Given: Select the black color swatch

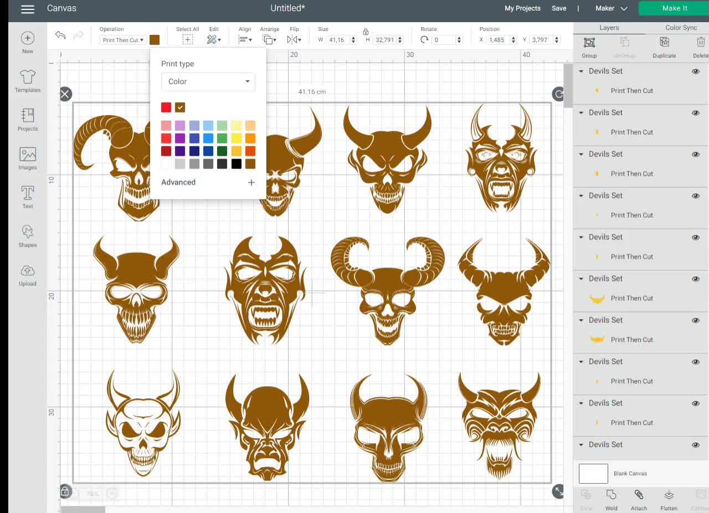Looking at the screenshot, I should (x=237, y=164).
